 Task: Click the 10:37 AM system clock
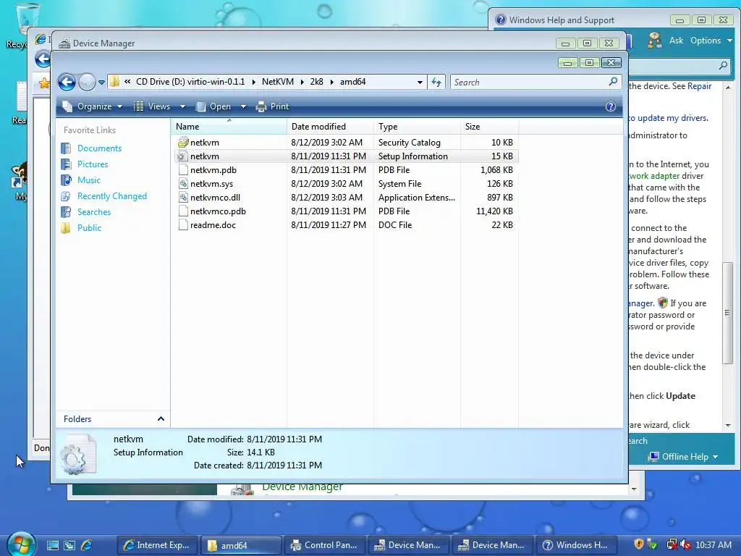713,545
